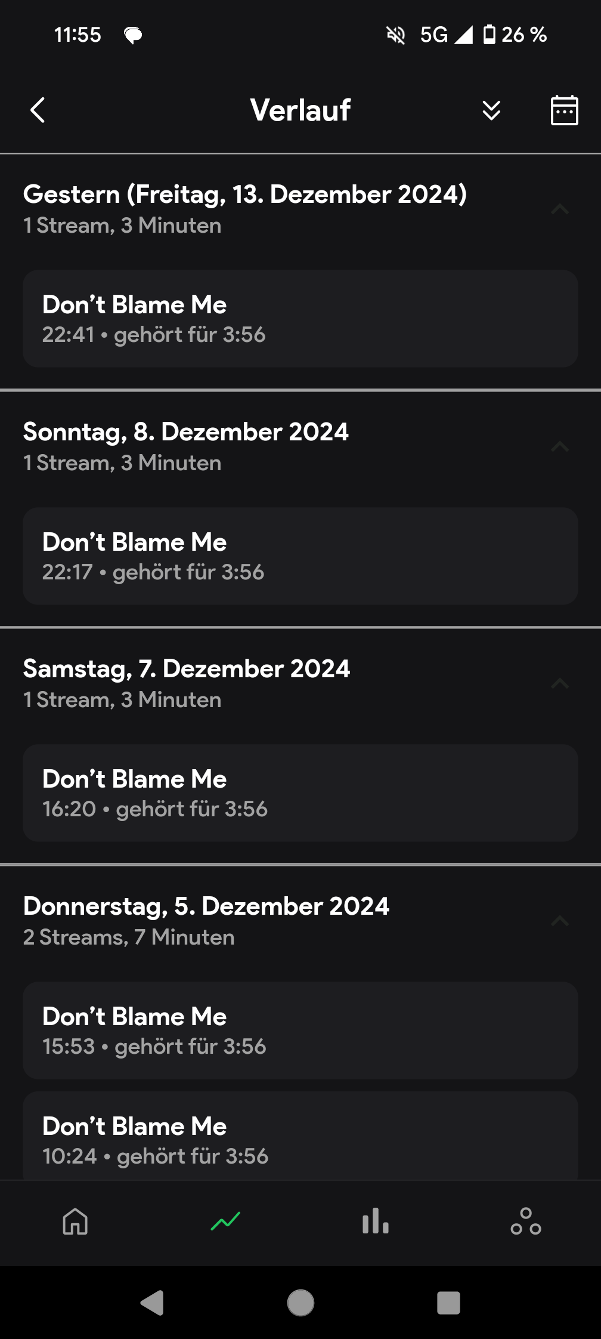Image resolution: width=601 pixels, height=1339 pixels.
Task: Open the three-circles community tab
Action: pos(526,1221)
